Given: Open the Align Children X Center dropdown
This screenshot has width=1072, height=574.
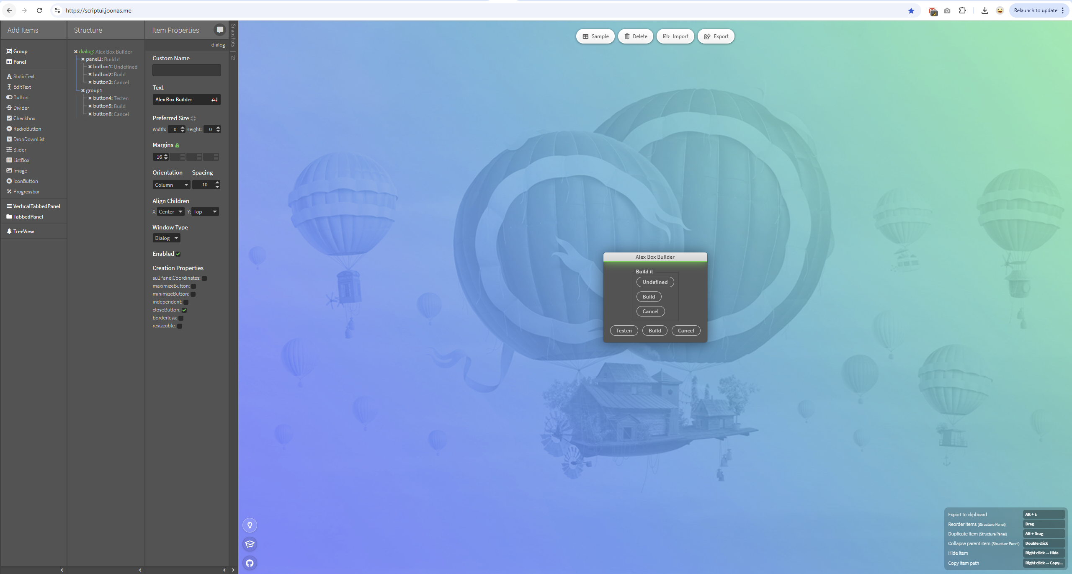Looking at the screenshot, I should 170,212.
